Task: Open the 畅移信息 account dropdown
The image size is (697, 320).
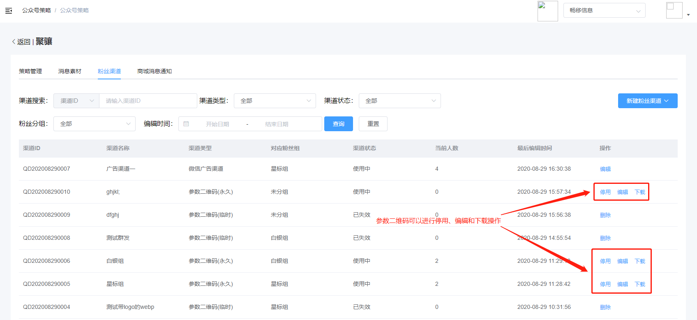Action: point(604,11)
